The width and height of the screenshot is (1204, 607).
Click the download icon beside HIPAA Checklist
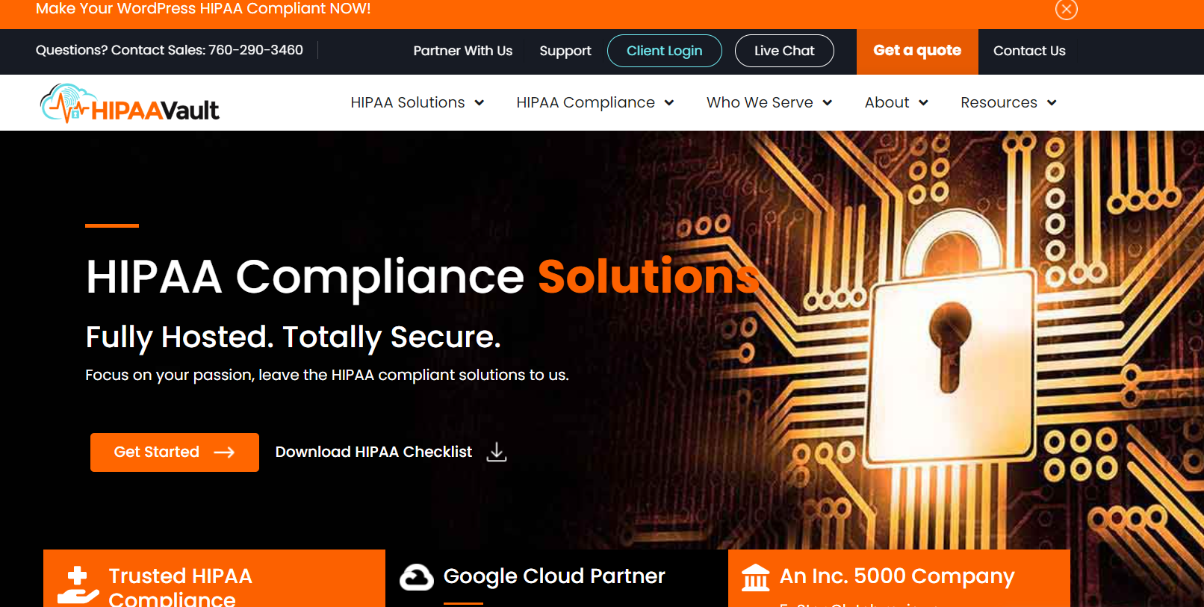[x=497, y=452]
